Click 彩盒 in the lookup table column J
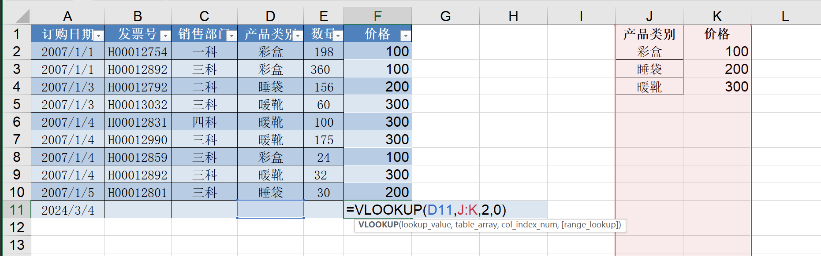Screen dimensions: 821x256 coord(649,51)
